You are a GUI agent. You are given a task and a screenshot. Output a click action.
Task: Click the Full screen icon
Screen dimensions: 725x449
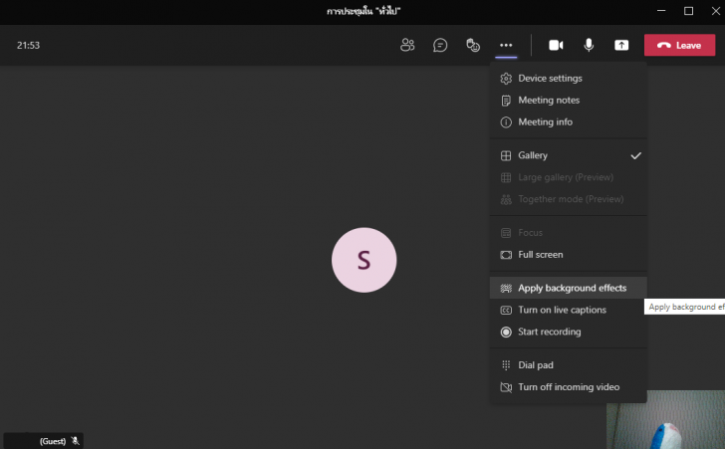tap(506, 255)
